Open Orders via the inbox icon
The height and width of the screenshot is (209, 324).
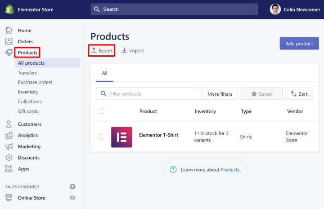pyautogui.click(x=9, y=41)
